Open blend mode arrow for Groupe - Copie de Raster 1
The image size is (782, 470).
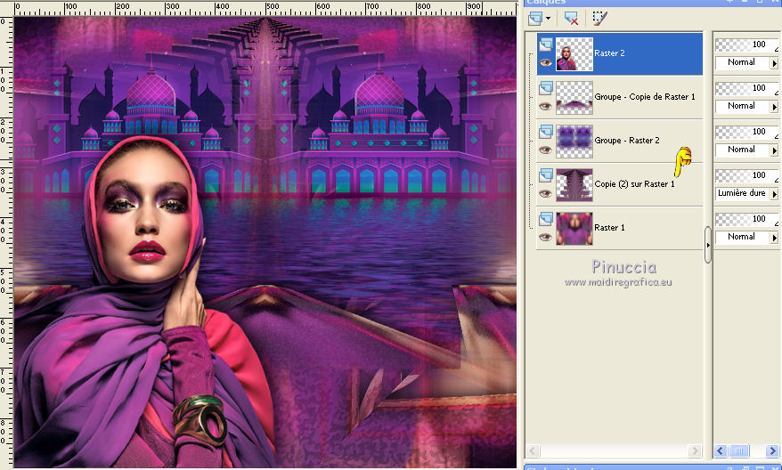[x=775, y=107]
